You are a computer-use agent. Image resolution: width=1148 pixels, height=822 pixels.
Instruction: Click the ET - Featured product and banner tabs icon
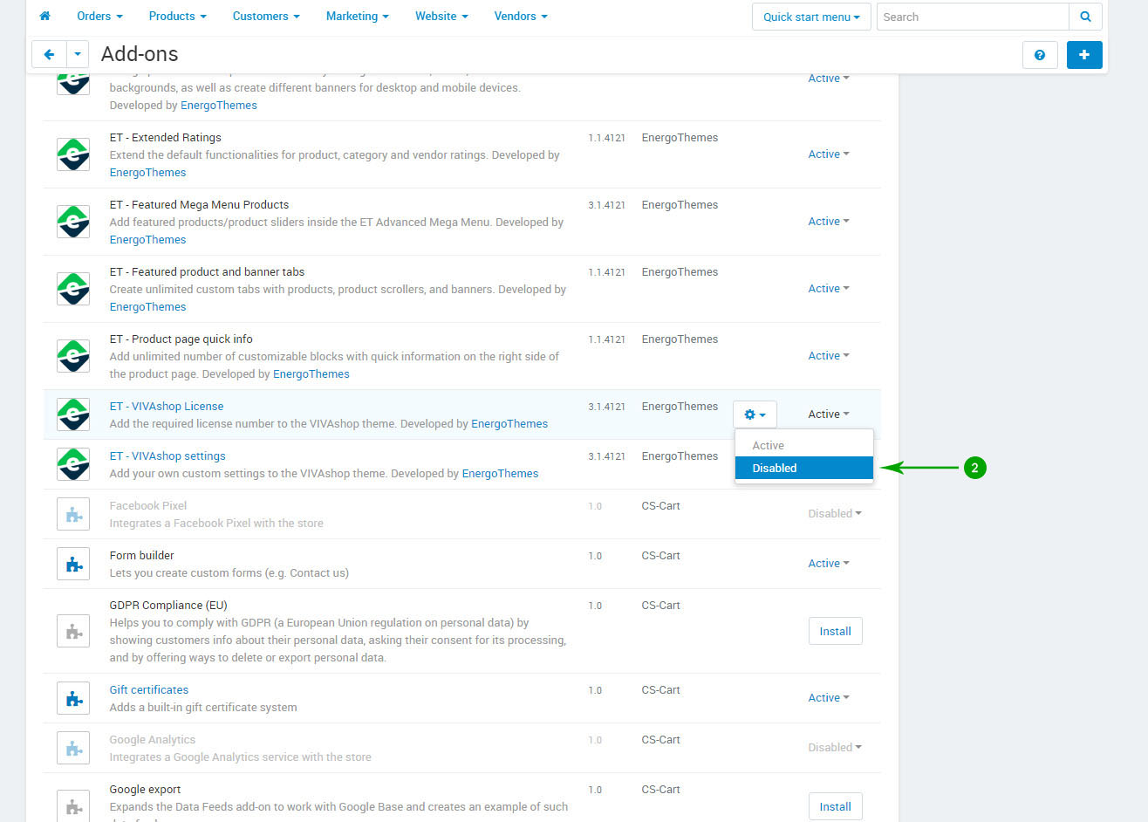coord(73,289)
